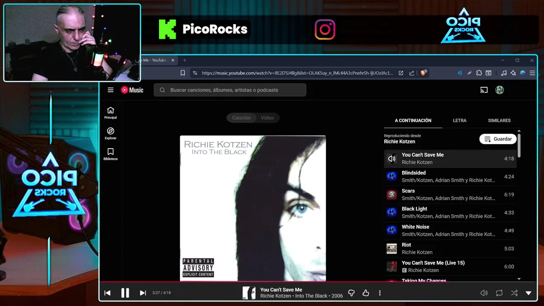
Task: Play Scars from the queue
Action: 450,195
